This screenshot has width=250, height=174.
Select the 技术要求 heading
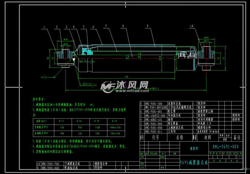pyautogui.click(x=39, y=99)
